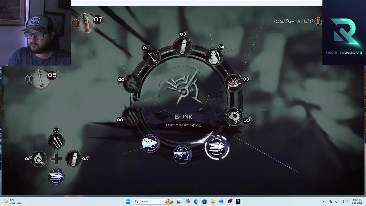Switch to the Dishonored game taskbar icon
This screenshot has width=366, height=206.
pos(238,201)
